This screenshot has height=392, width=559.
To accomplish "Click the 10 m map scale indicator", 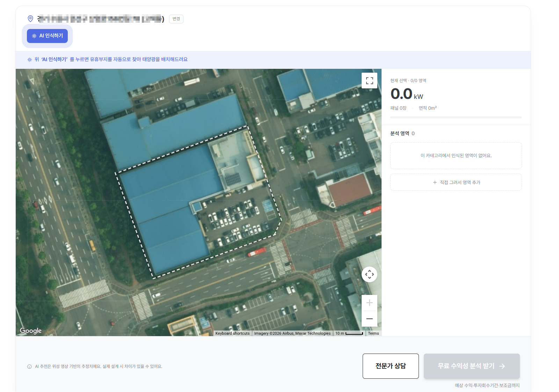I will click(x=349, y=333).
